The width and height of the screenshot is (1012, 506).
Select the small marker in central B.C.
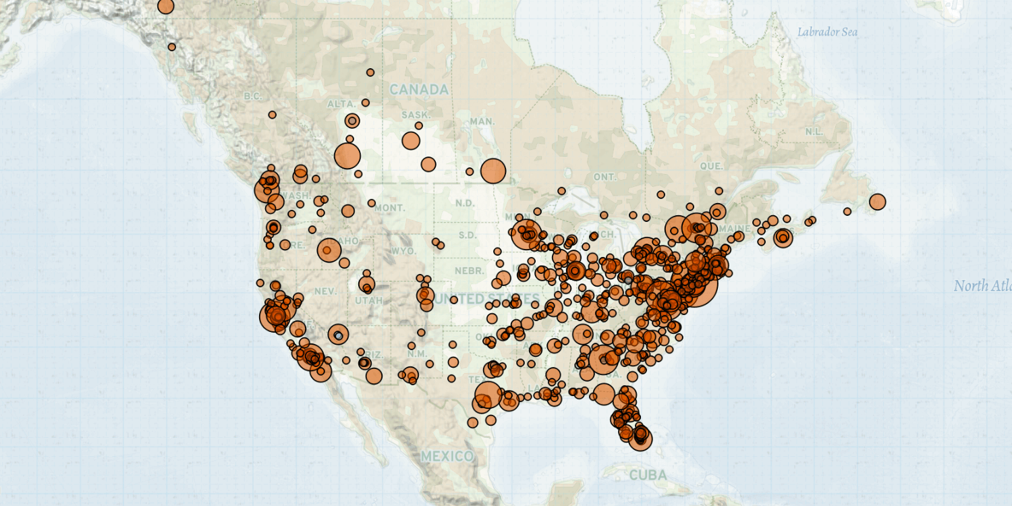[272, 115]
